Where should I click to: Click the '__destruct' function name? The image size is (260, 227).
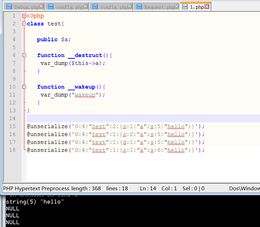(85, 55)
